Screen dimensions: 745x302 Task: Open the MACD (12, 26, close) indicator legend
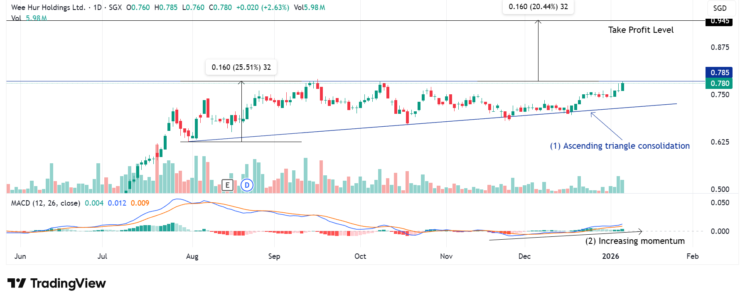[x=45, y=203]
